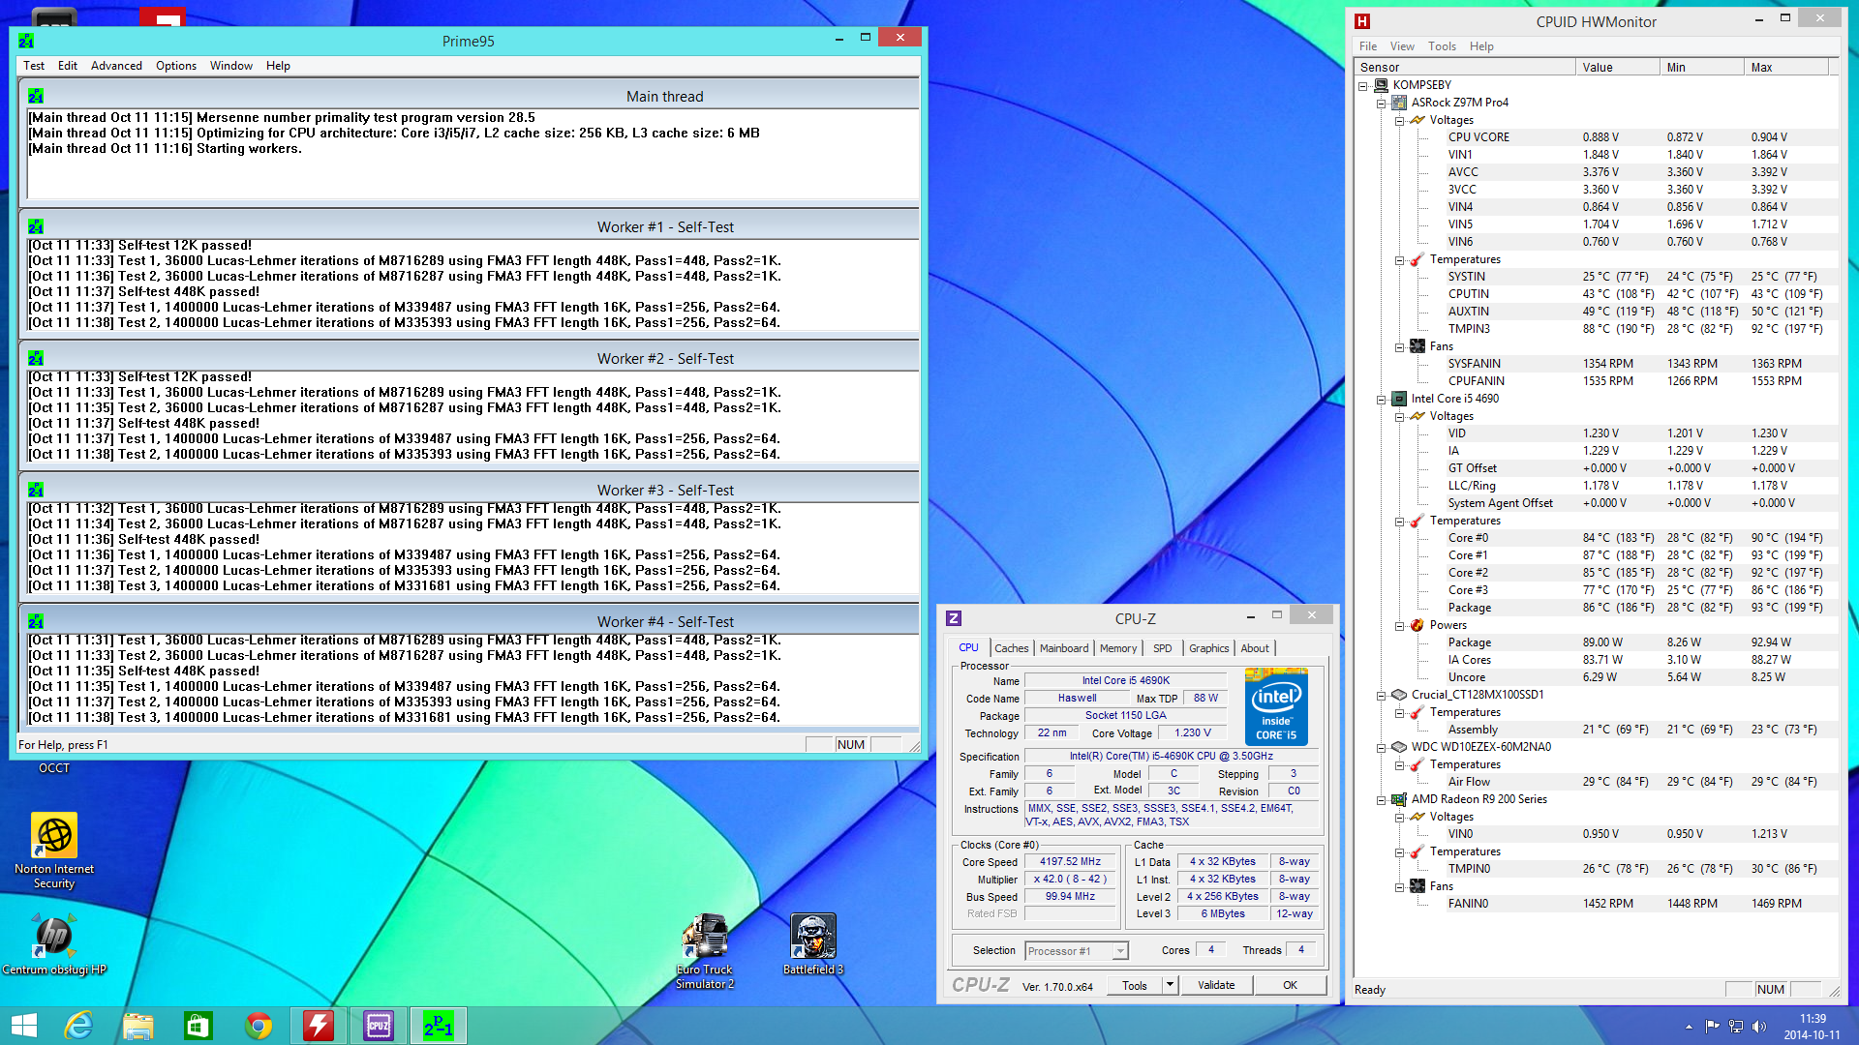The width and height of the screenshot is (1859, 1045).
Task: Open Google Chrome from taskbar
Action: click(259, 1026)
